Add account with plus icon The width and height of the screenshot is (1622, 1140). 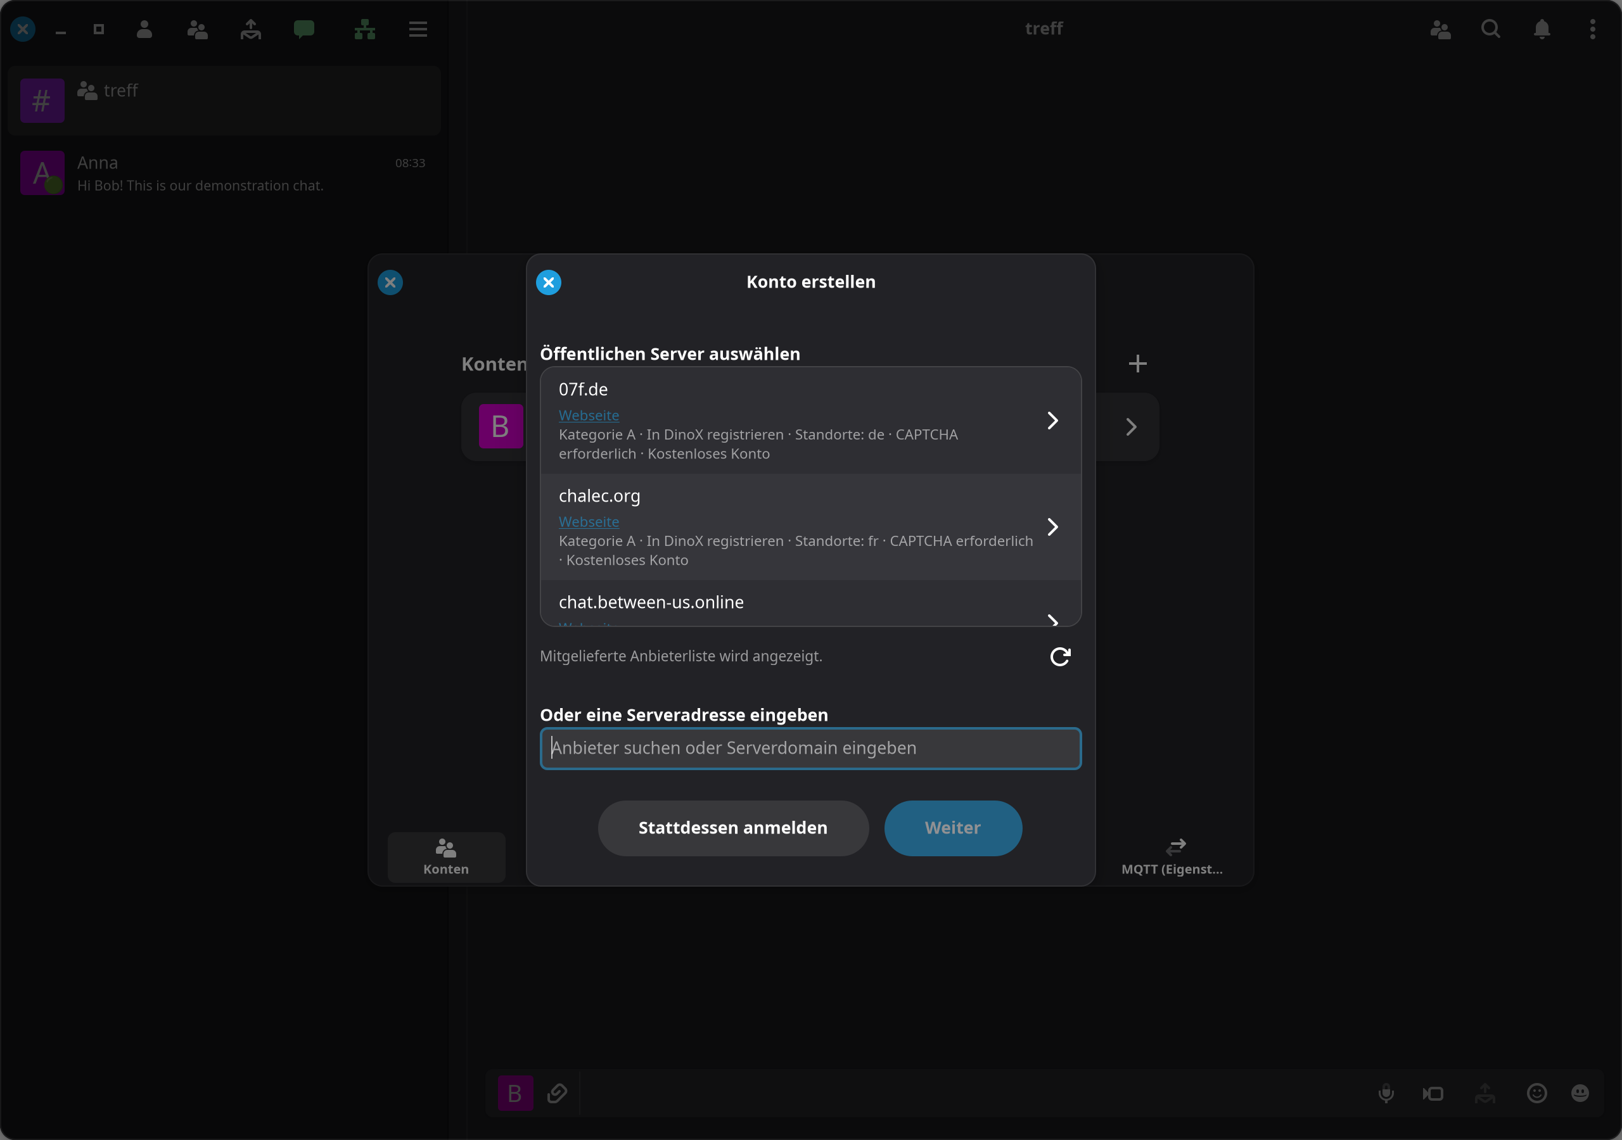click(x=1137, y=364)
